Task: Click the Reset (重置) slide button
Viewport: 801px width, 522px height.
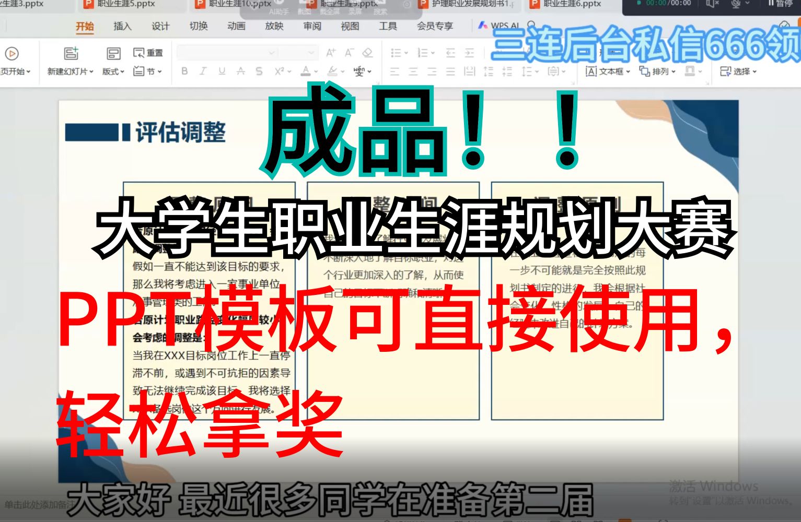Action: [148, 53]
